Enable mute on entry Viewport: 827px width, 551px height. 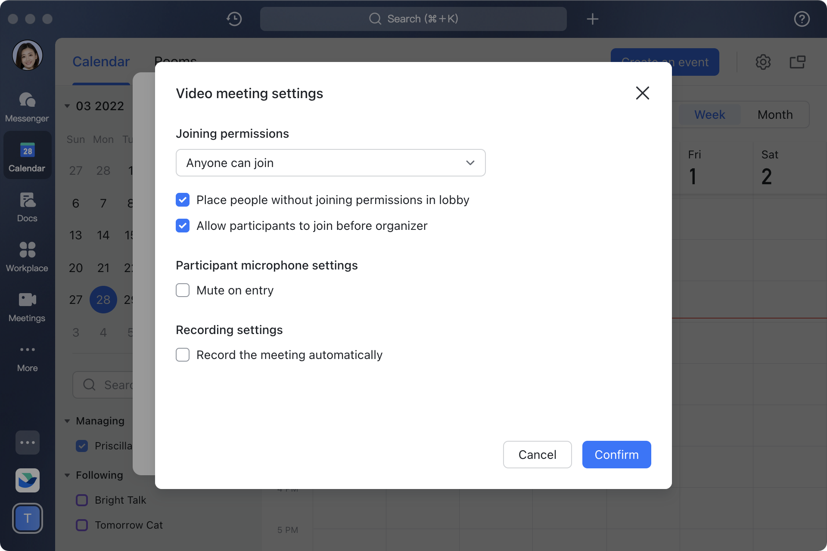183,290
